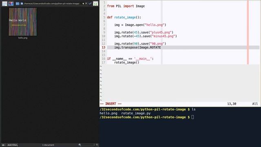261x147 pixels.
Task: Click the line saving "minus45.png"
Action: tap(146, 36)
